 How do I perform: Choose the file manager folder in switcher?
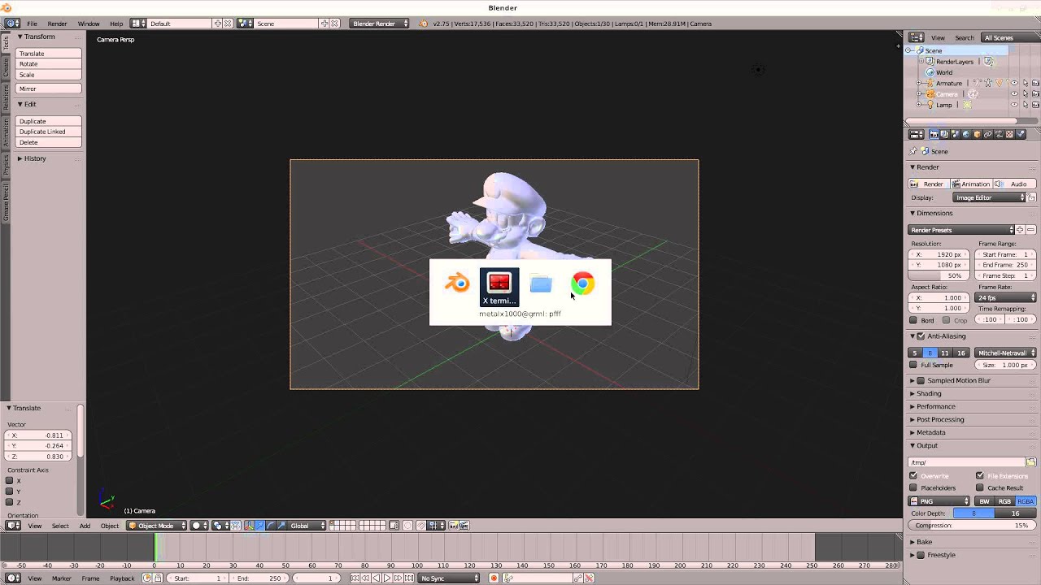[x=541, y=284]
